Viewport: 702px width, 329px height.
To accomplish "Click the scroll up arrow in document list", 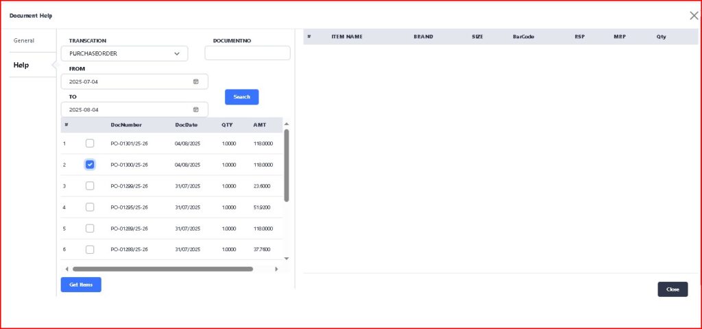I will [287, 124].
